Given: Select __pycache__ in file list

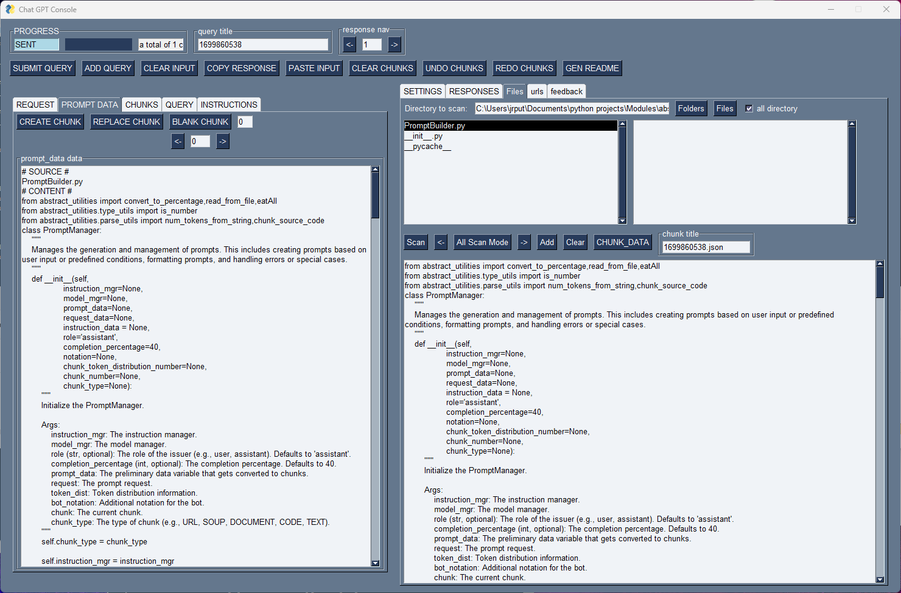Looking at the screenshot, I should pos(511,147).
